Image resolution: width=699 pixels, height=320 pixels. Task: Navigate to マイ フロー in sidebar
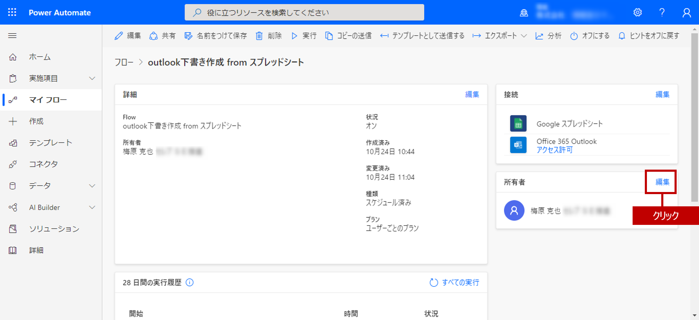(x=48, y=100)
